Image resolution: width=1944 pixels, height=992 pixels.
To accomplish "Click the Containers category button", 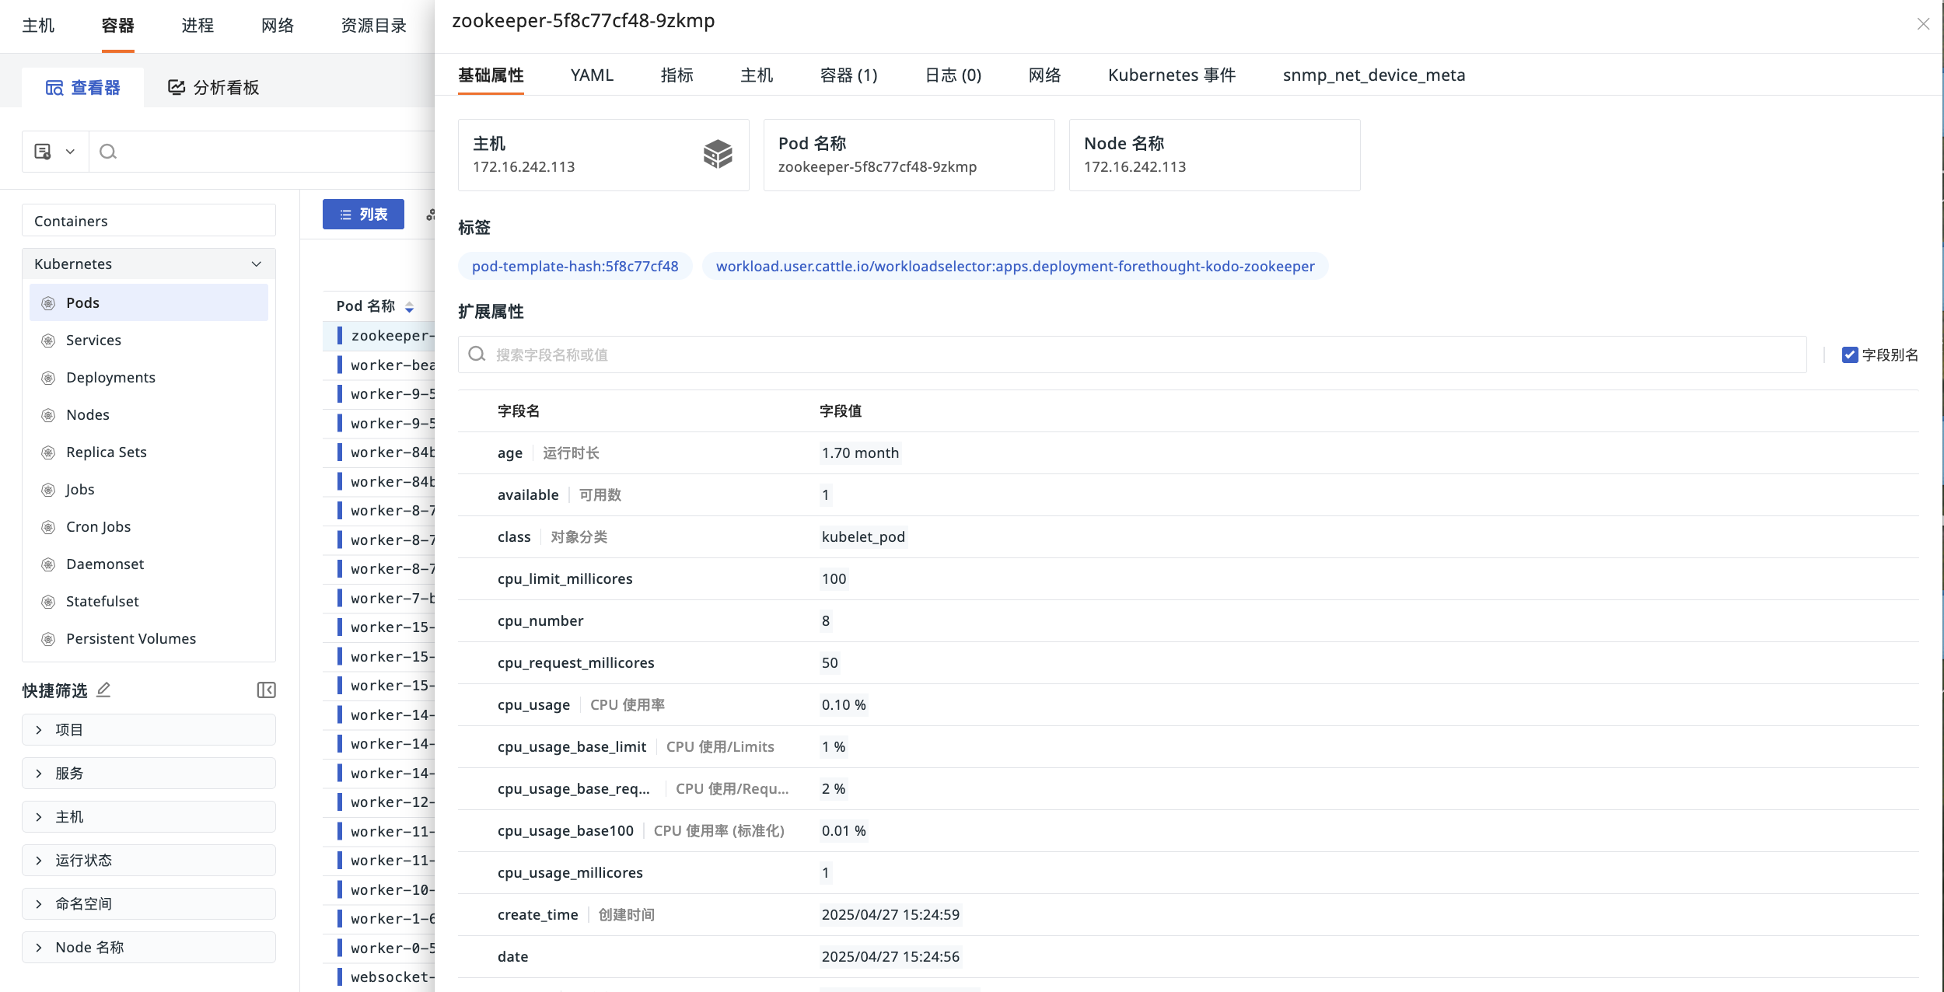I will (x=149, y=221).
